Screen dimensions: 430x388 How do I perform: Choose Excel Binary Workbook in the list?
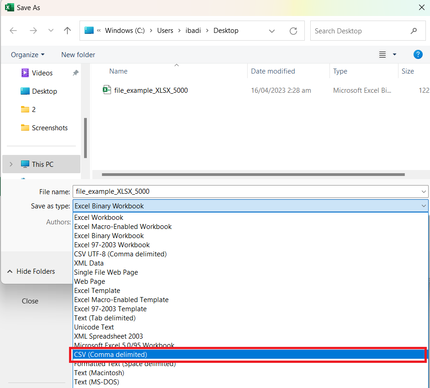tap(250, 236)
